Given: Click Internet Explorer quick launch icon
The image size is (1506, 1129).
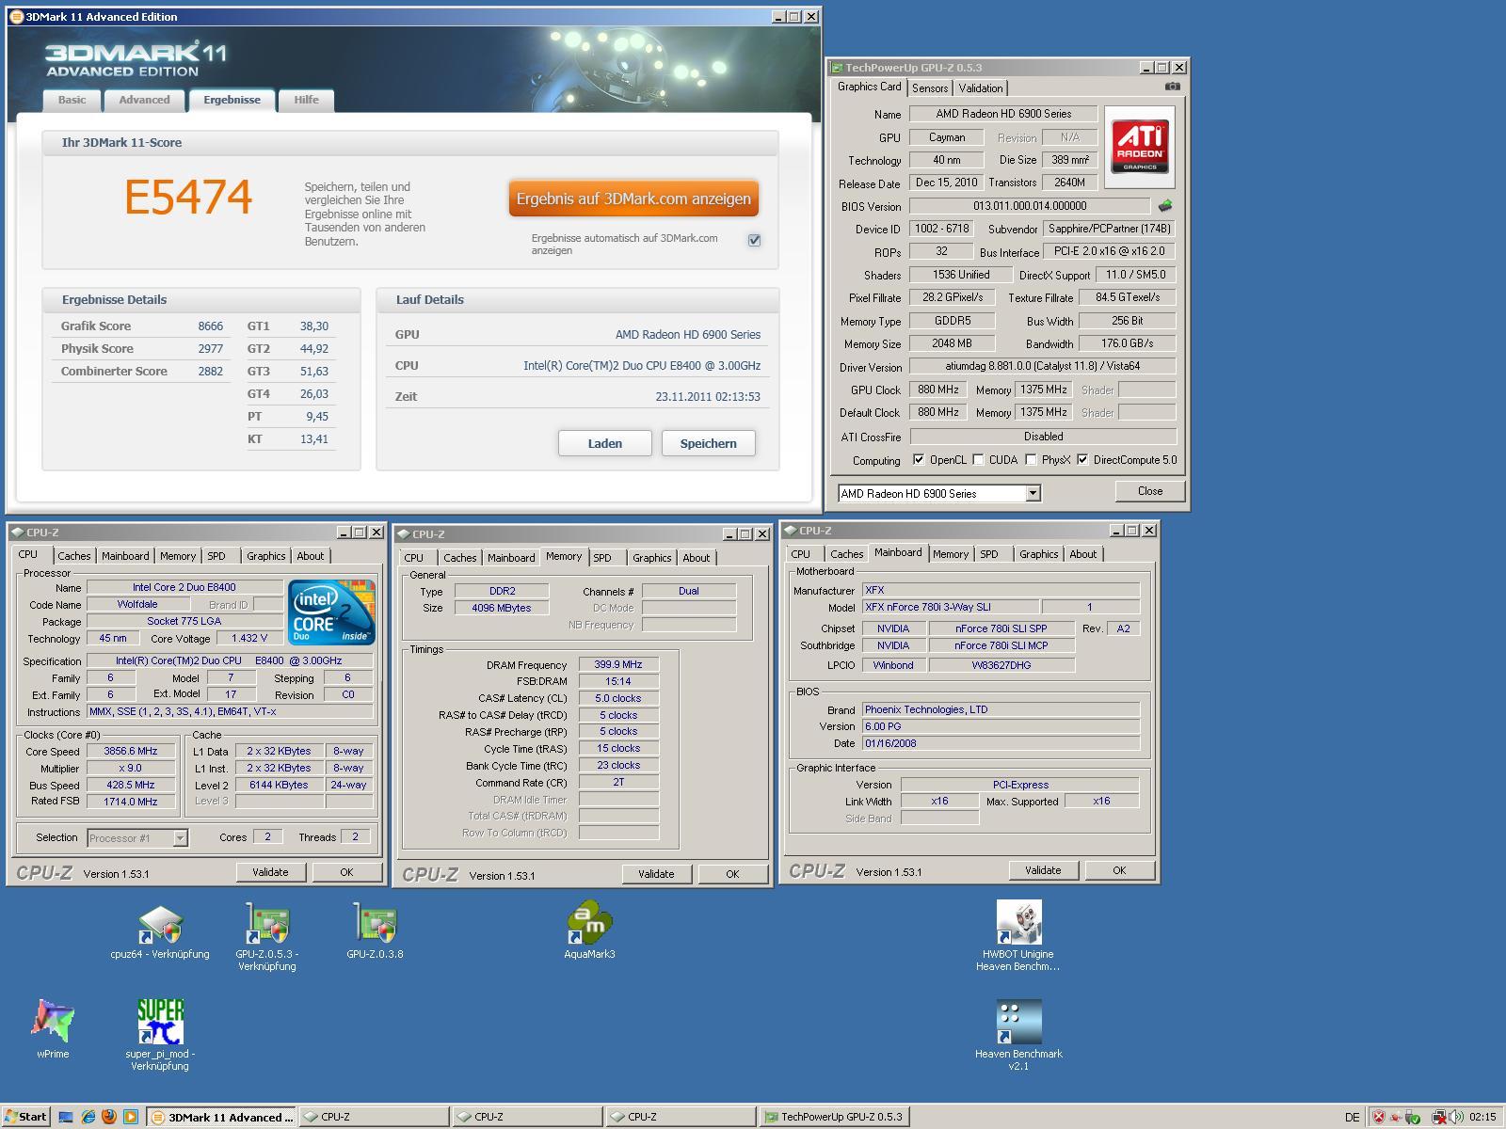Looking at the screenshot, I should pyautogui.click(x=88, y=1117).
